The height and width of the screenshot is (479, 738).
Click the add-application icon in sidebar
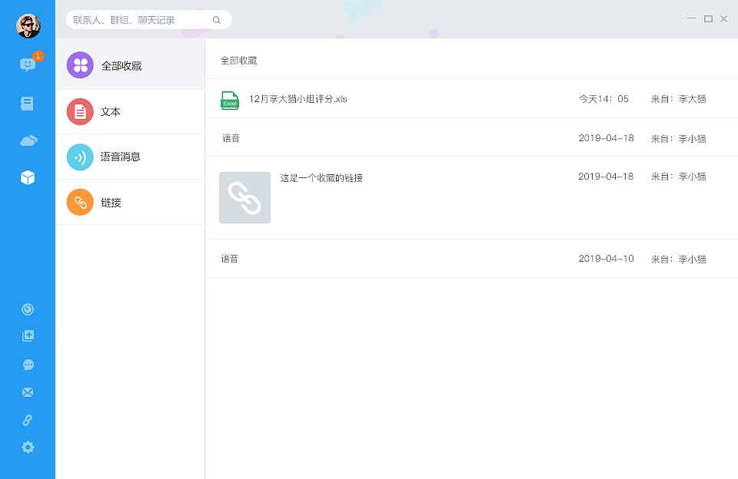[x=28, y=336]
